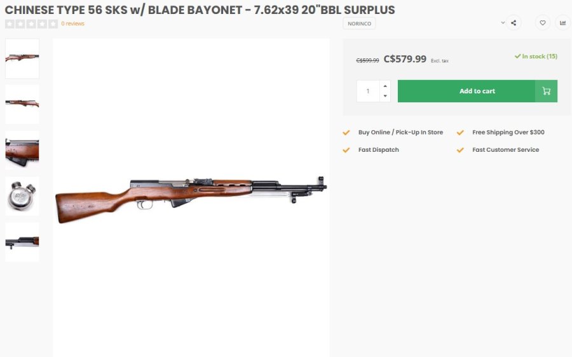Click checkmark beside Buy Online / Pick-Up In Store

point(346,133)
